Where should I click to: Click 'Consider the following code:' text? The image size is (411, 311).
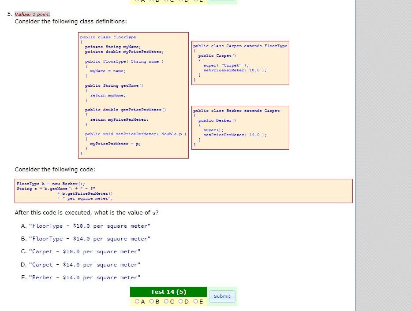[55, 169]
